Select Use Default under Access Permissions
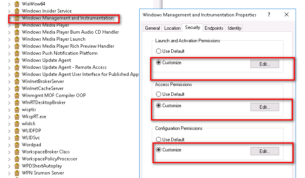The height and width of the screenshot is (178, 305). tap(158, 94)
